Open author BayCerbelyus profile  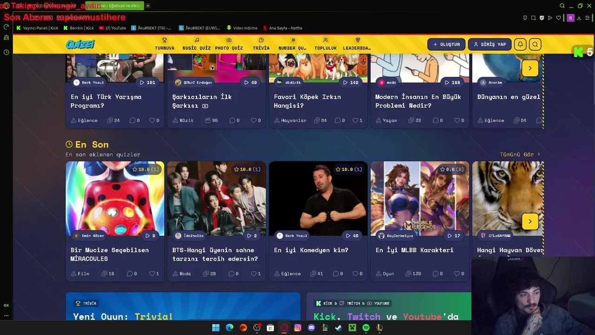[396, 236]
